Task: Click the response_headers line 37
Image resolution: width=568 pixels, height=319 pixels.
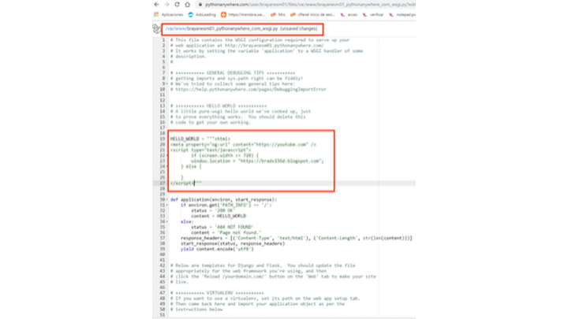Action: click(297, 239)
